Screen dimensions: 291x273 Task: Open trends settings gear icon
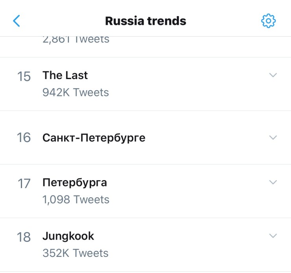tap(269, 21)
